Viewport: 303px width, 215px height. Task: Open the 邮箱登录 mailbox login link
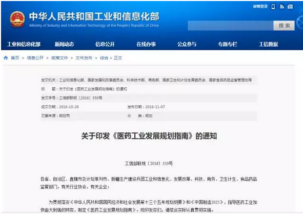[x=260, y=6]
